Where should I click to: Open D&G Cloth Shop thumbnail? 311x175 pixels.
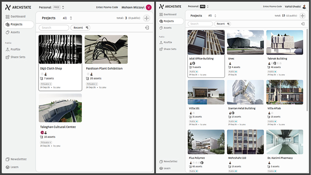pos(60,49)
